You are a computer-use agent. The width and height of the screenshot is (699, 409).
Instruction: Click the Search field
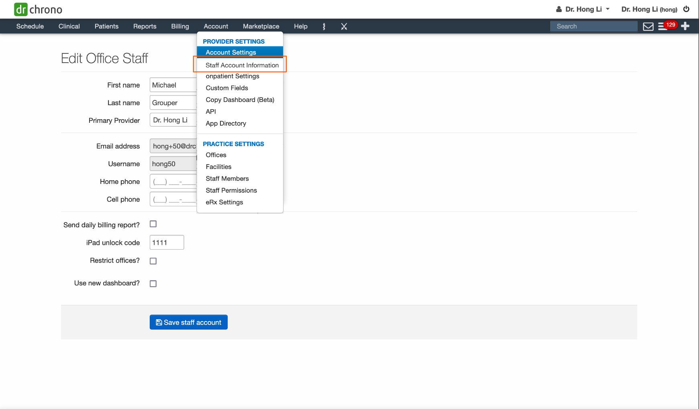(x=594, y=26)
